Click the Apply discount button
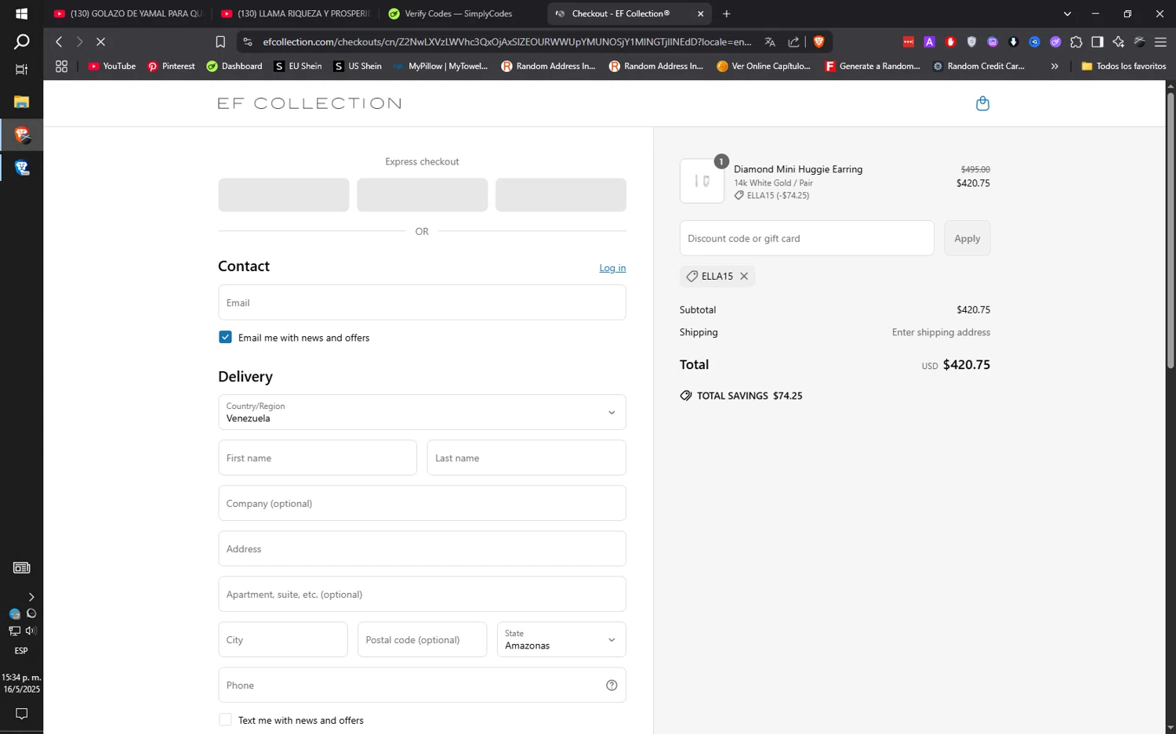Screen dimensions: 1176x734 click(967, 238)
